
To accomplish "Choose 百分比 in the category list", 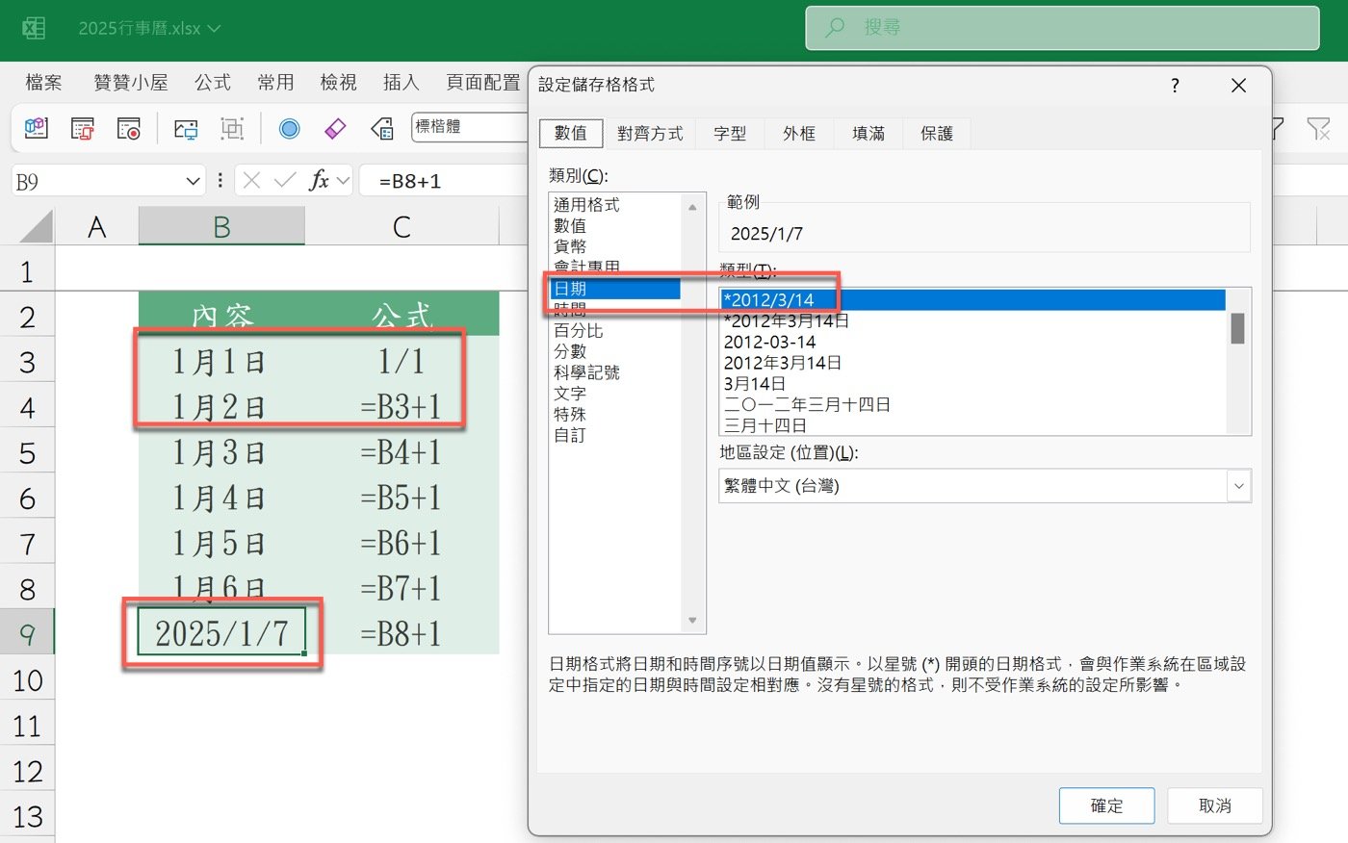I will [578, 330].
